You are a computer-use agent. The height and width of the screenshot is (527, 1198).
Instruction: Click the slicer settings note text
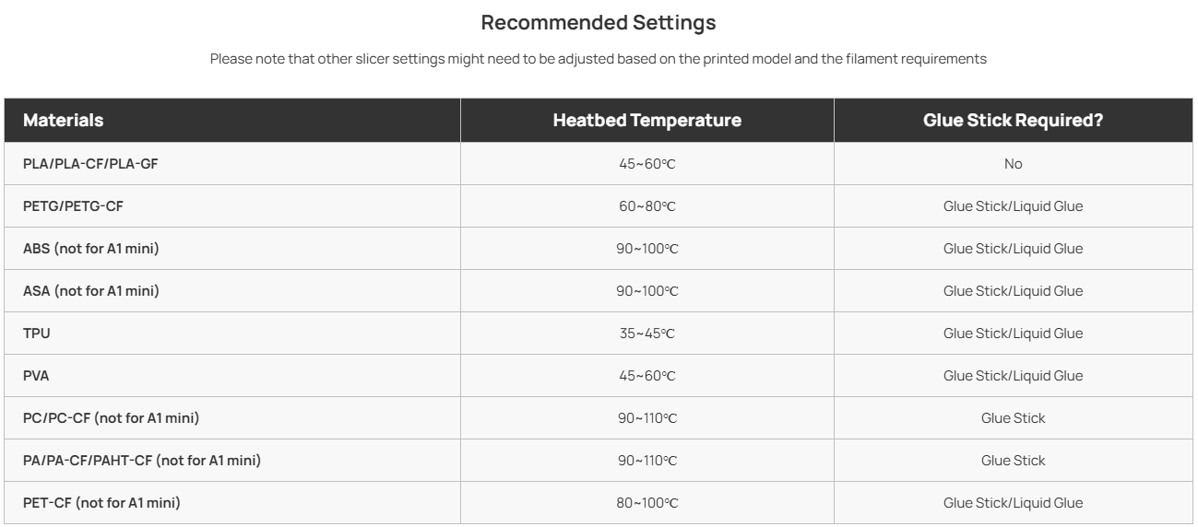click(599, 59)
